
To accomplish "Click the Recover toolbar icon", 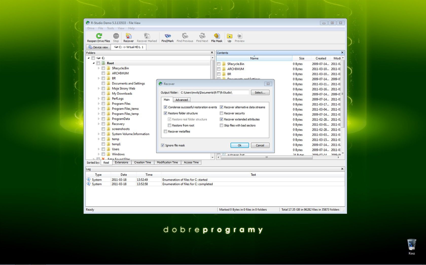I will click(x=129, y=36).
